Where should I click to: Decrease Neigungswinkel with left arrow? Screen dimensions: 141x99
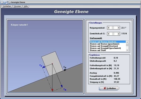click(109, 28)
